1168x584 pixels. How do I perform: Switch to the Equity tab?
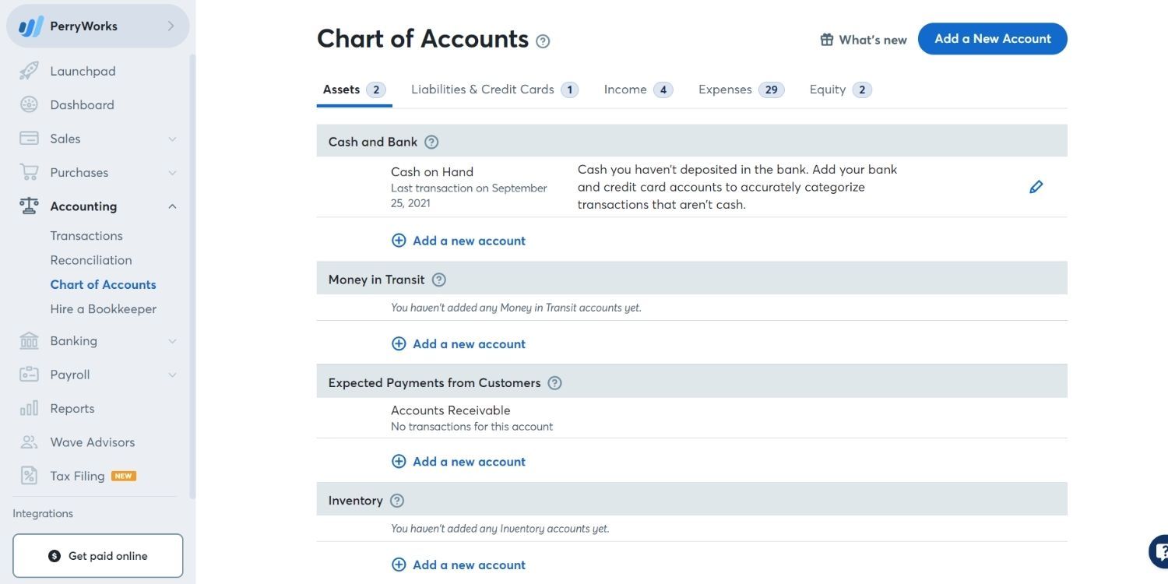pyautogui.click(x=828, y=87)
